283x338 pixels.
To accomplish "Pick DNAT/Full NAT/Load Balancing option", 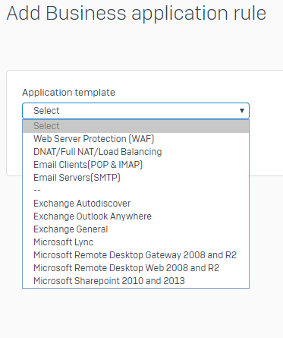I will (x=136, y=152).
